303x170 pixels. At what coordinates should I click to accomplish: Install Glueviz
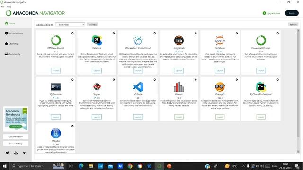point(179,117)
